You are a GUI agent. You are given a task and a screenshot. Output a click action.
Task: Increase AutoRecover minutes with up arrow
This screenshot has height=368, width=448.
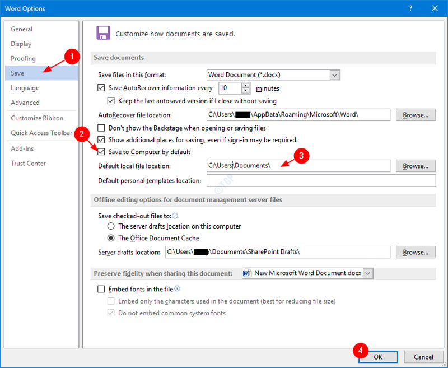[x=245, y=86]
